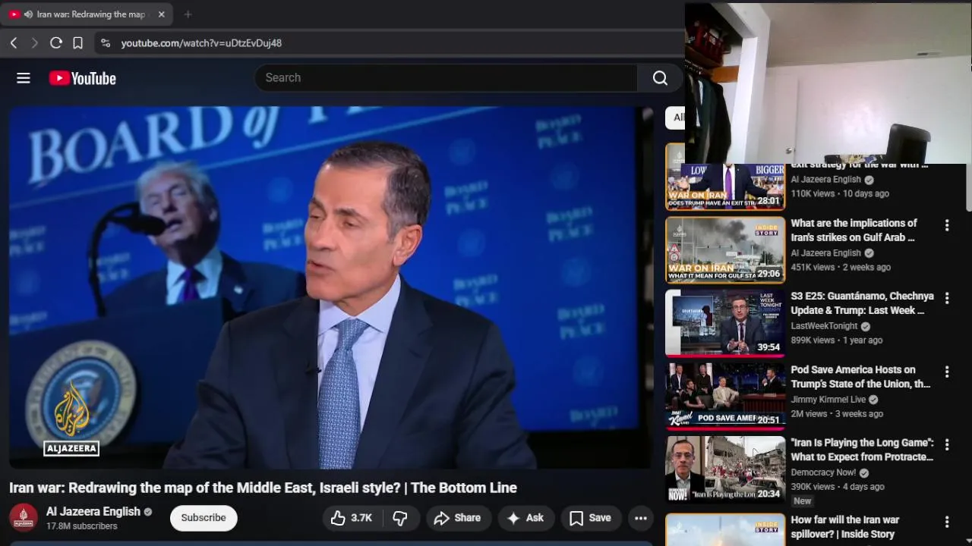Open the YouTube hamburger guide menu
Image resolution: width=972 pixels, height=546 pixels.
click(24, 78)
